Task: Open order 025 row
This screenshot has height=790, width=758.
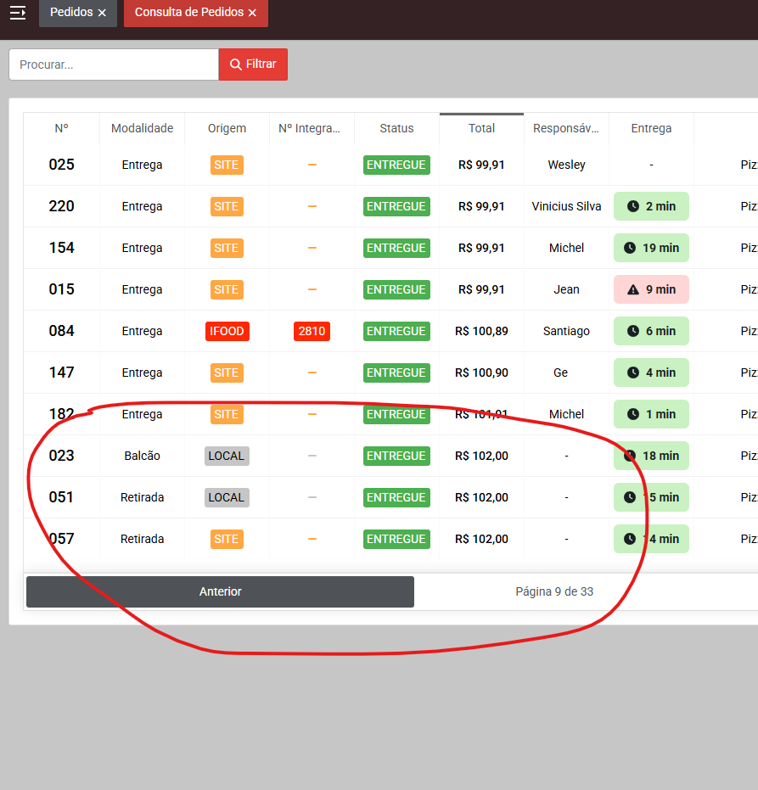Action: 61,165
